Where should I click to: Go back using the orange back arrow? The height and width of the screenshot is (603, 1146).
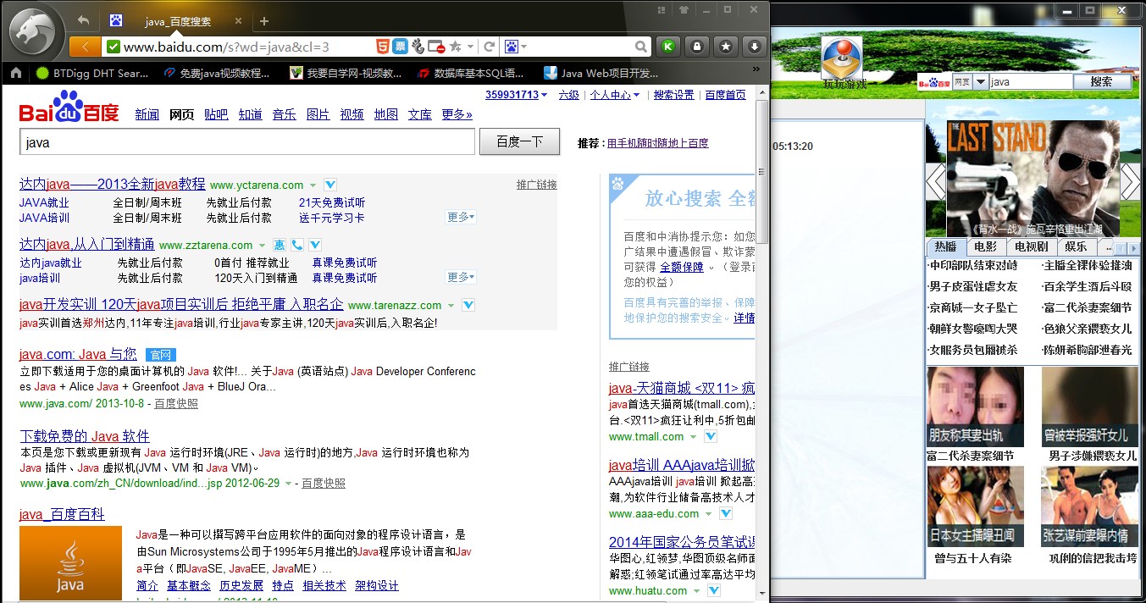(x=85, y=47)
